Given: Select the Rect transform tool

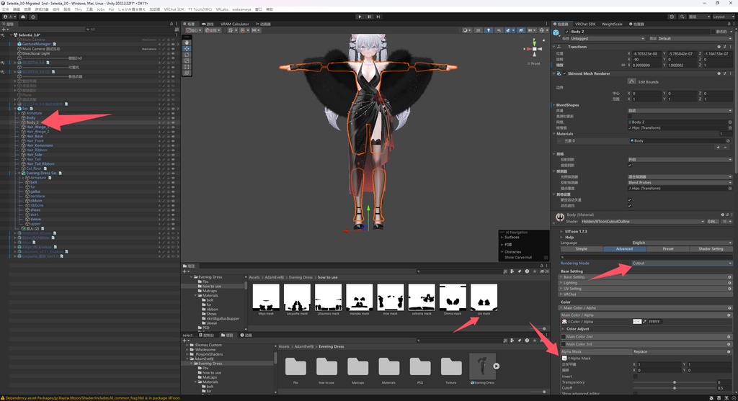Looking at the screenshot, I should click(187, 67).
